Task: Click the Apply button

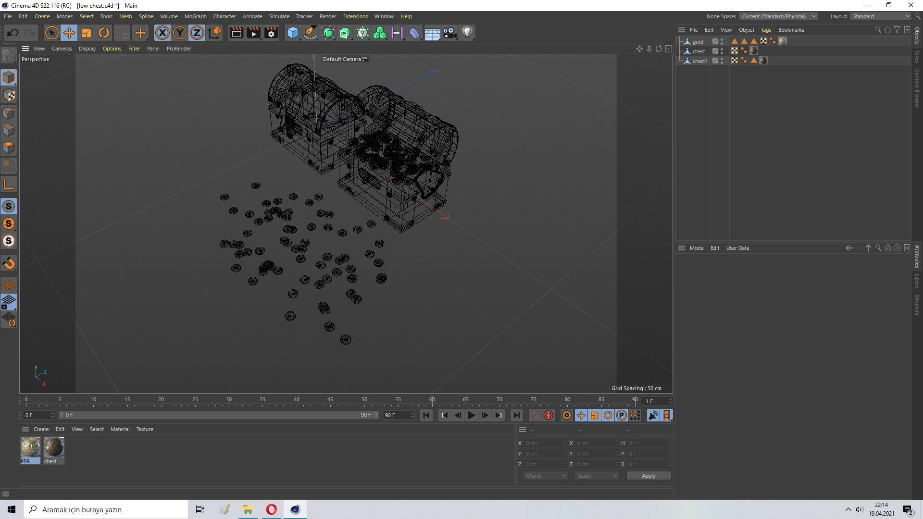Action: [x=649, y=476]
